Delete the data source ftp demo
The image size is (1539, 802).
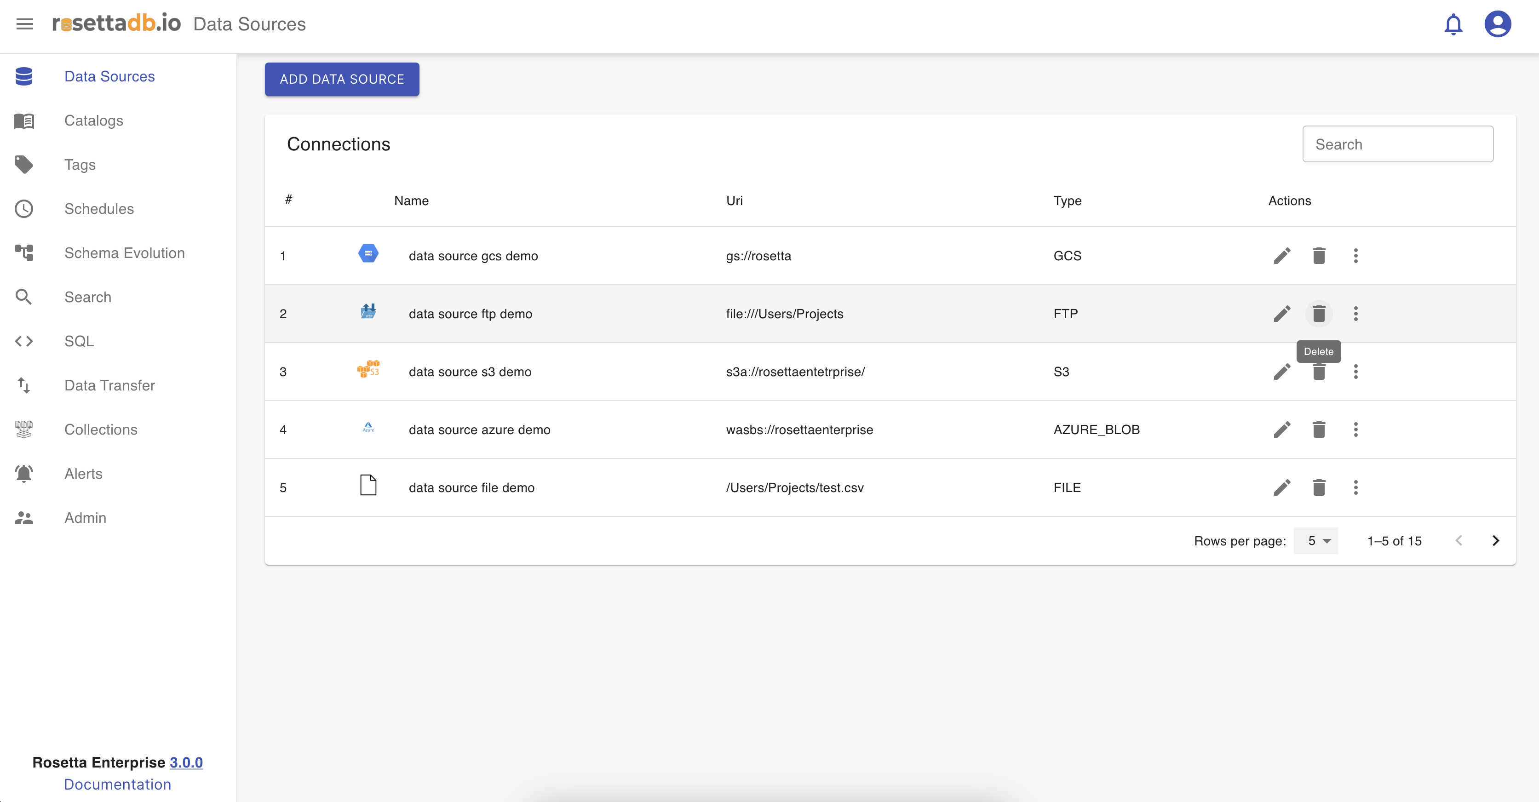point(1319,314)
